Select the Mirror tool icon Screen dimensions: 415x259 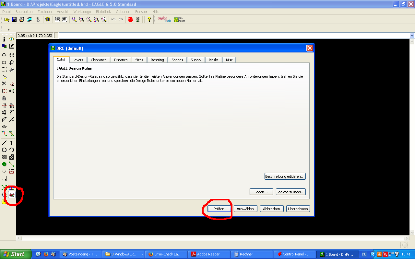tap(4, 62)
